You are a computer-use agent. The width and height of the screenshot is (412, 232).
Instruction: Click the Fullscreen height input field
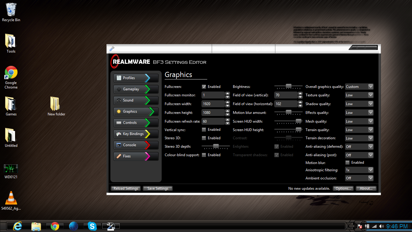click(x=213, y=113)
